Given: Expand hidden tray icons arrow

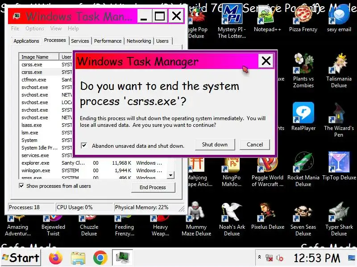Looking at the screenshot, I should point(259,257).
